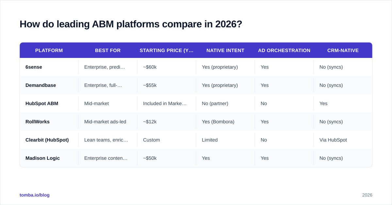Click the CRM-NATIVE column header
392x205 pixels.
[x=343, y=50]
